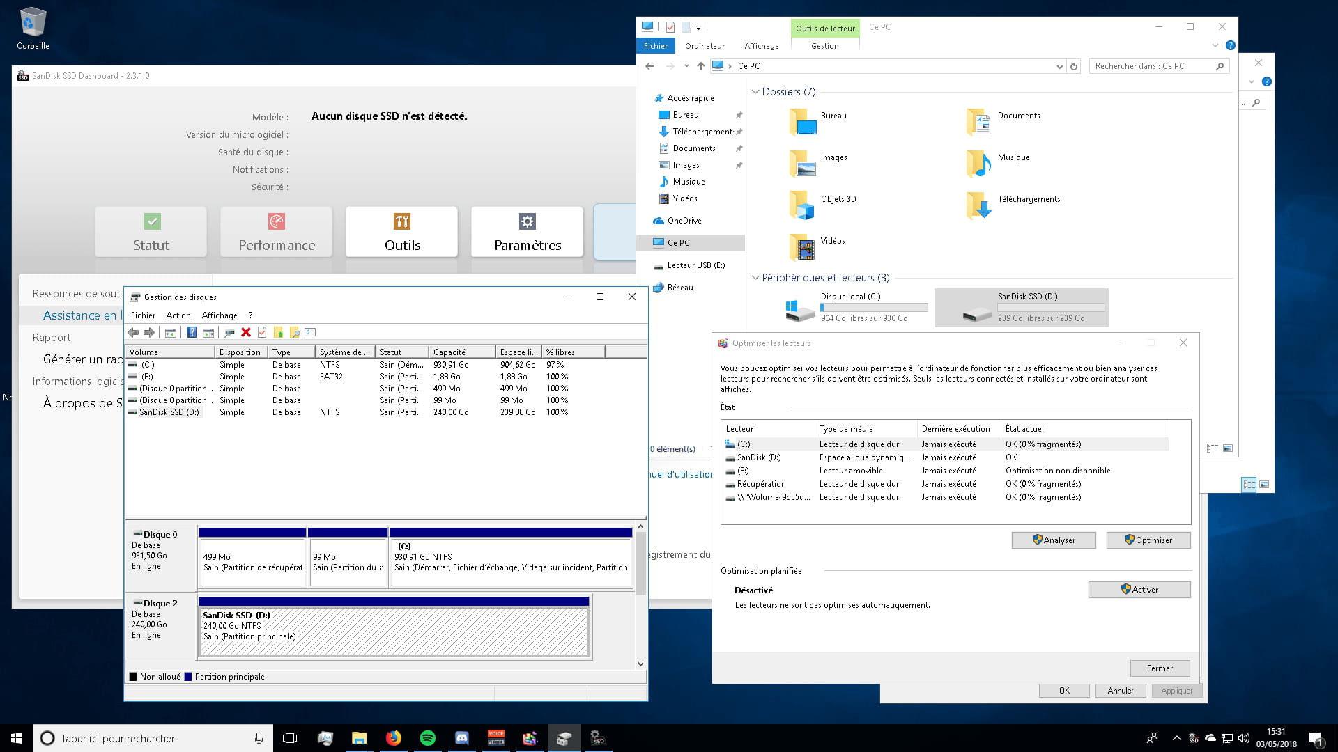Open the Explorer help question mark icon

click(x=1231, y=45)
